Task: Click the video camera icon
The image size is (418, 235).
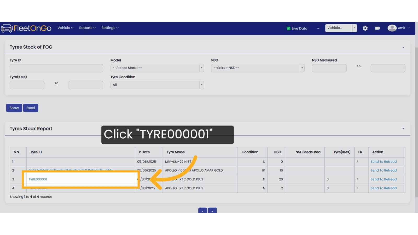Action: [x=378, y=28]
